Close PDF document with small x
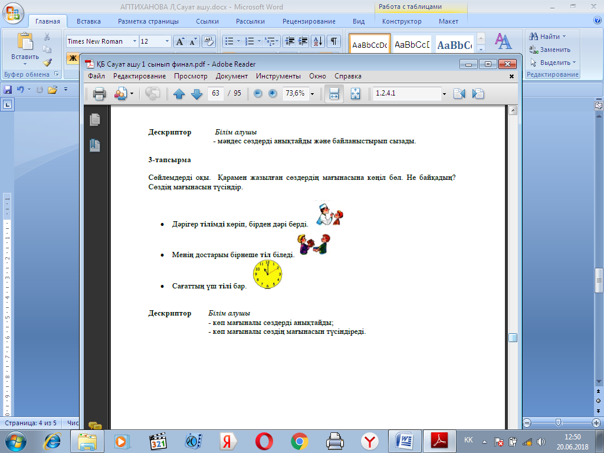 click(511, 76)
